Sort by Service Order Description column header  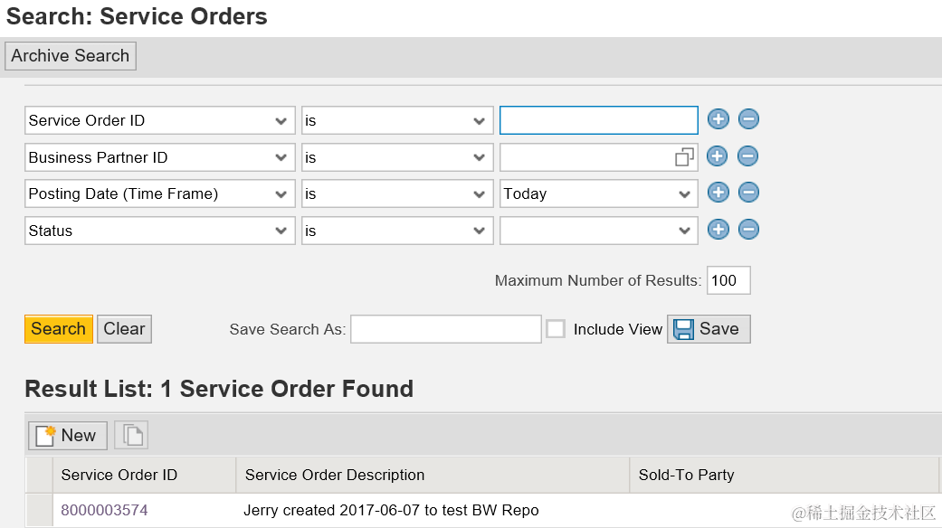point(335,475)
